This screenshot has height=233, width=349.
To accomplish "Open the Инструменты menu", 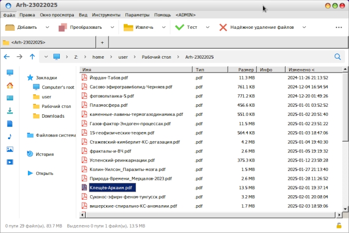I will coord(106,15).
